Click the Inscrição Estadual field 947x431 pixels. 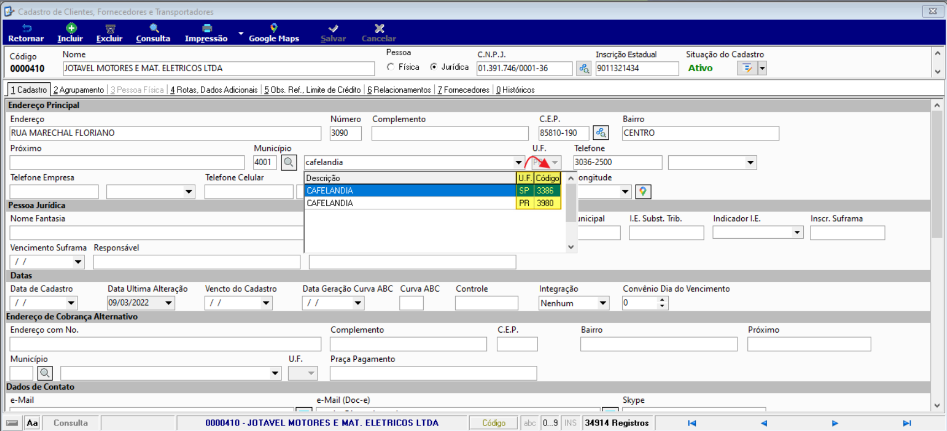[637, 69]
